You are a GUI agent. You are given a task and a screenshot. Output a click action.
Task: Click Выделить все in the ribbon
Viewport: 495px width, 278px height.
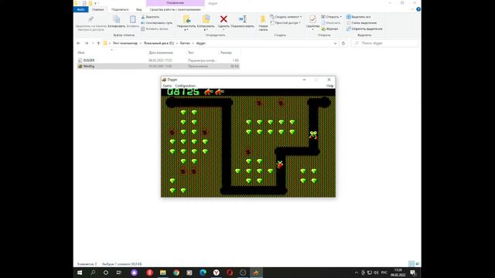click(358, 17)
